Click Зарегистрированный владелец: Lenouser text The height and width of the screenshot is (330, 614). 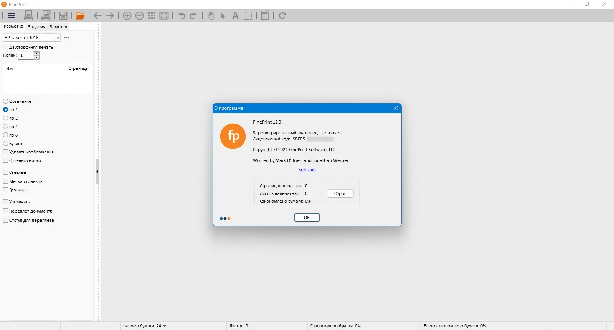pos(297,133)
